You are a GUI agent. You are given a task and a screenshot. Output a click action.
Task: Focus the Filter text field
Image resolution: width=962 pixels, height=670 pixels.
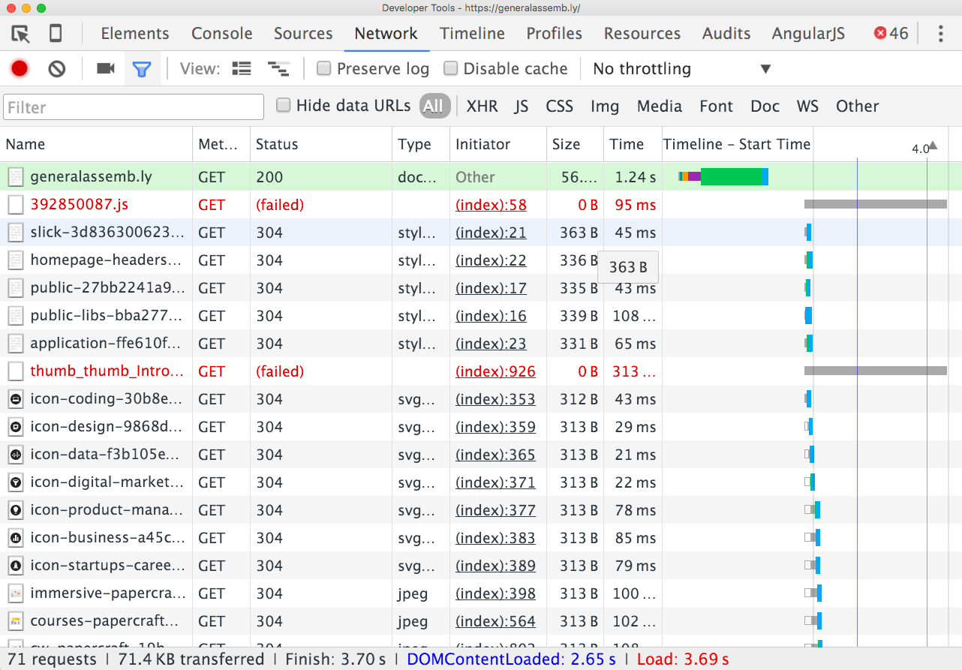click(x=134, y=107)
